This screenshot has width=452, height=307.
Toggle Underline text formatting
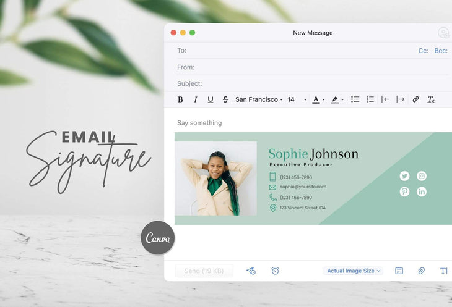click(x=211, y=99)
